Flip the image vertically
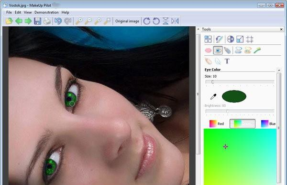 coord(166,21)
